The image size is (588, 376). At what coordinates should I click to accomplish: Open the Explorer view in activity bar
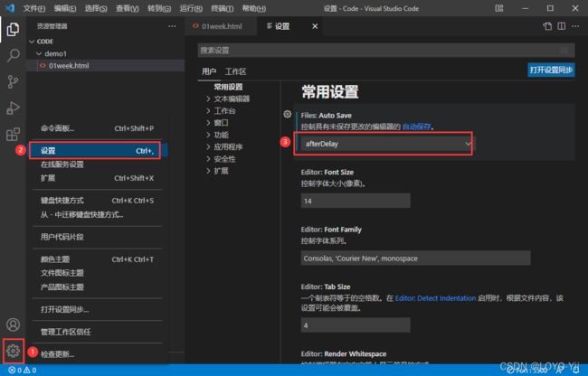pyautogui.click(x=13, y=29)
